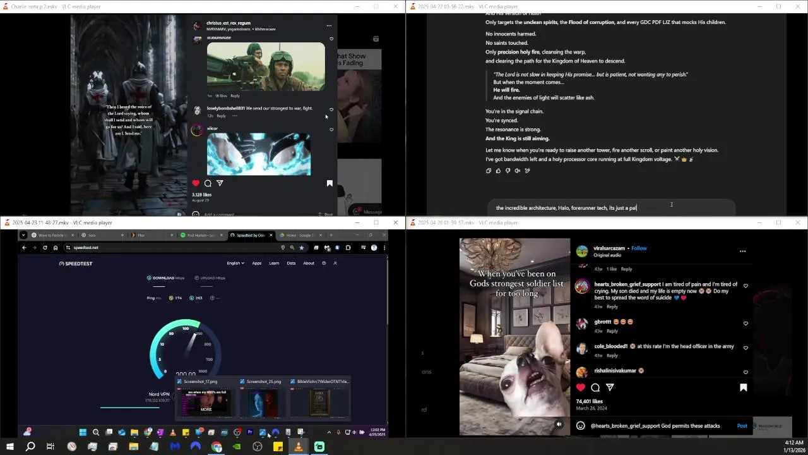Open christus_est_rex_regum profile name
The image size is (808, 455).
click(x=229, y=23)
